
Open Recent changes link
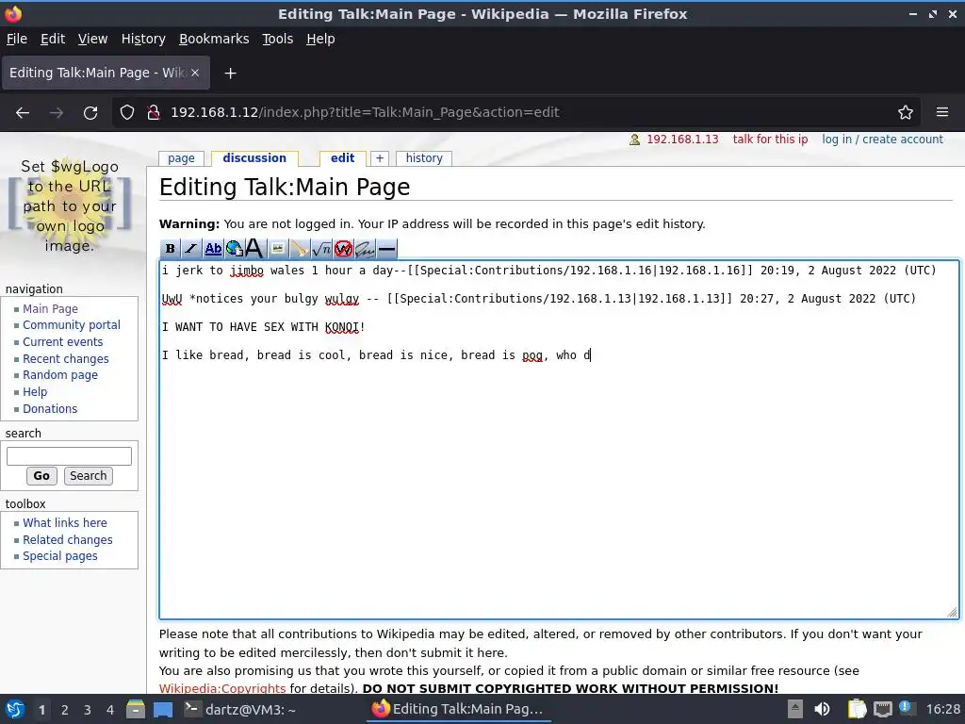tap(66, 359)
